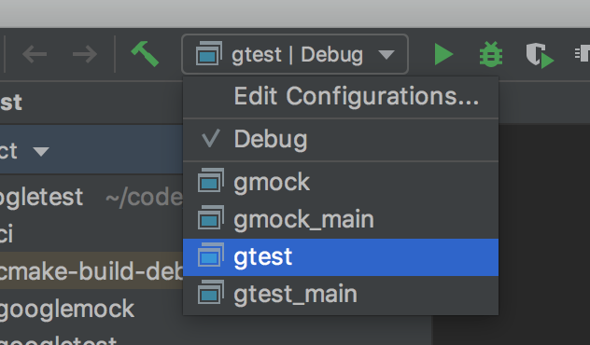
Task: Run gtest with the green play icon
Action: tap(443, 54)
